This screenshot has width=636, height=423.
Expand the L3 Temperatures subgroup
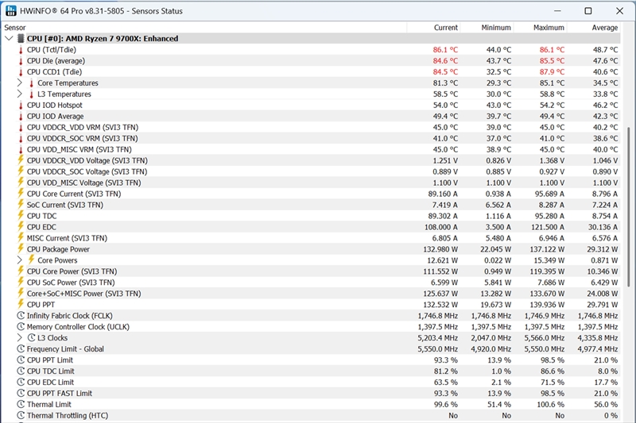[19, 94]
